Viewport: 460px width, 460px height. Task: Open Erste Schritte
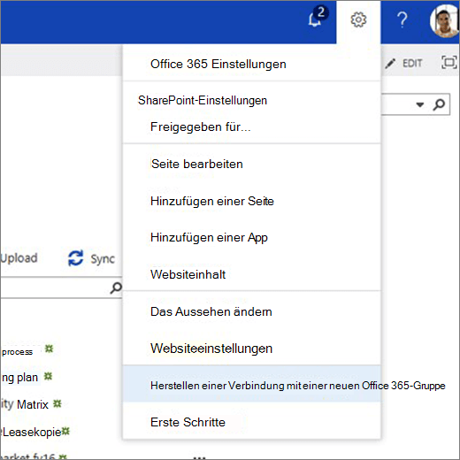tap(188, 422)
